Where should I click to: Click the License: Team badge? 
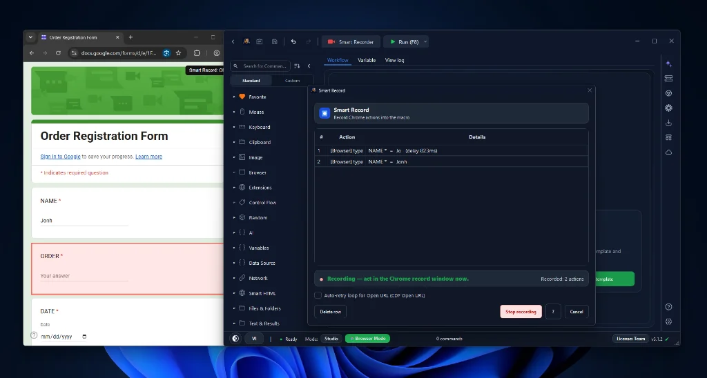tap(630, 339)
